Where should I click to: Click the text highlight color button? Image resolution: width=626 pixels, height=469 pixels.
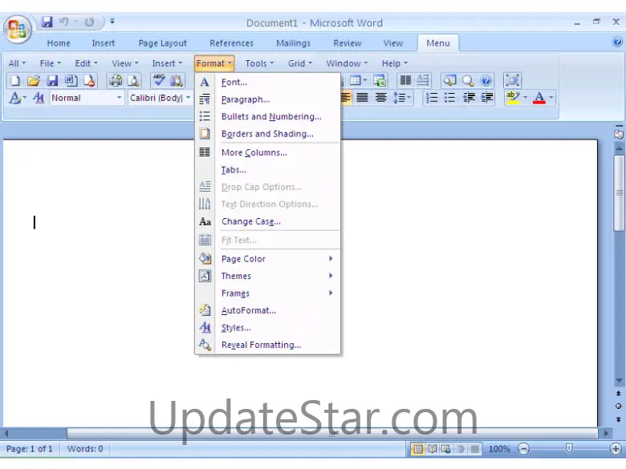click(513, 98)
